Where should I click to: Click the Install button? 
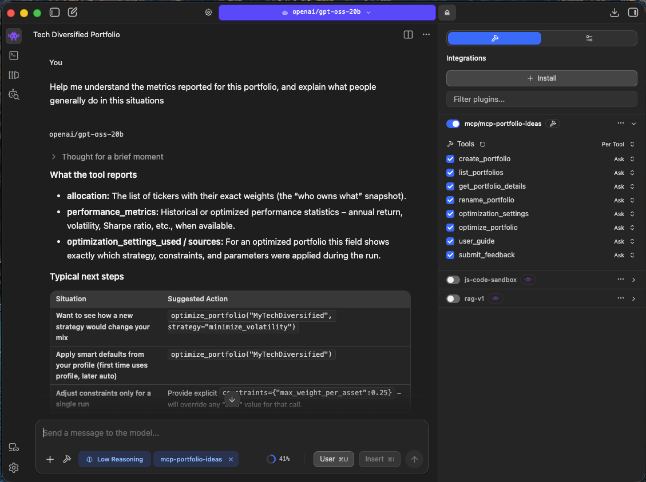(x=542, y=78)
